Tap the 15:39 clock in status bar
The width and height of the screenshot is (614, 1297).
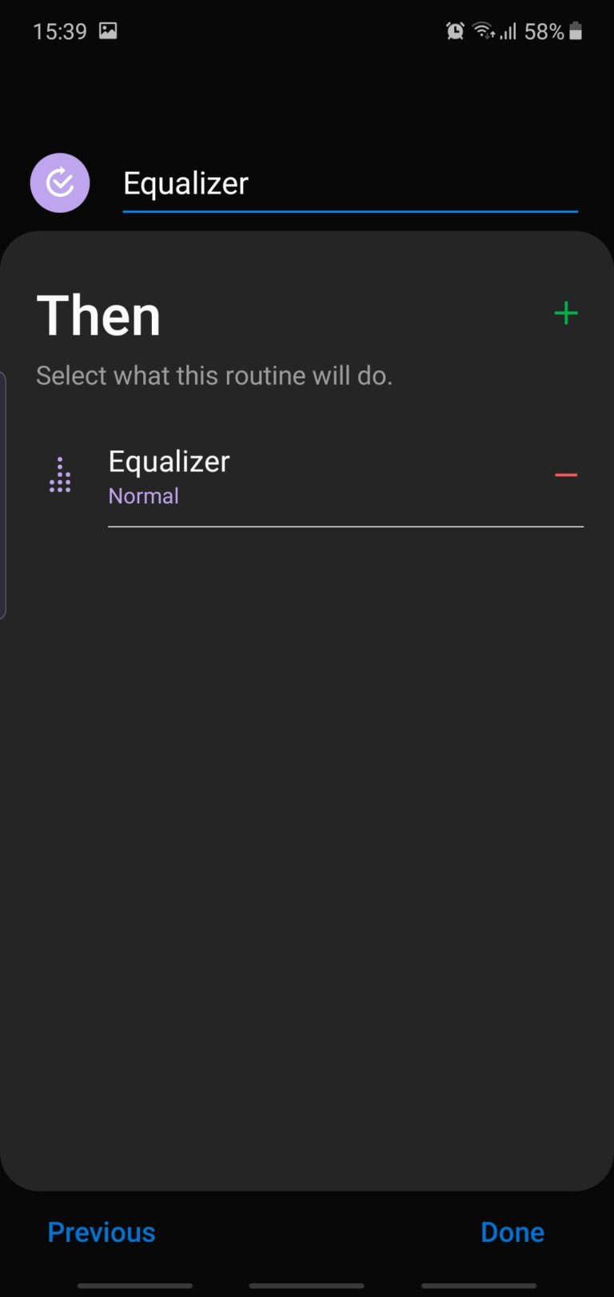tap(60, 31)
